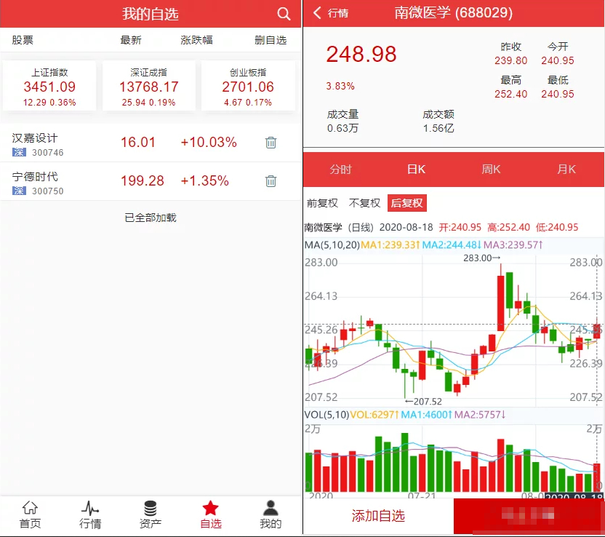Delete 宁德时代 using trash icon
Image resolution: width=605 pixels, height=537 pixels.
(271, 181)
